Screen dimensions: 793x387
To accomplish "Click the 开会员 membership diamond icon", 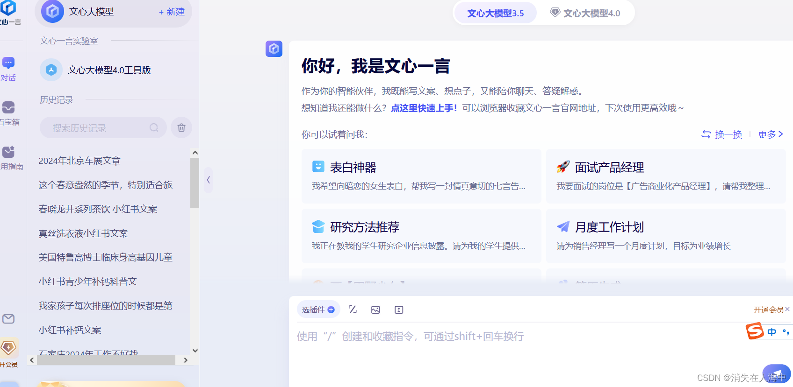I will point(8,348).
